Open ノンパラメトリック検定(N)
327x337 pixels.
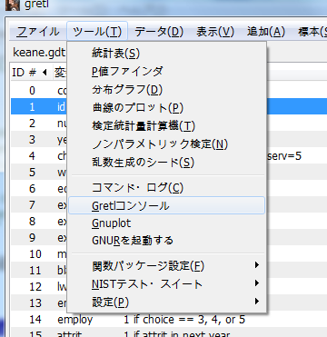(166, 144)
